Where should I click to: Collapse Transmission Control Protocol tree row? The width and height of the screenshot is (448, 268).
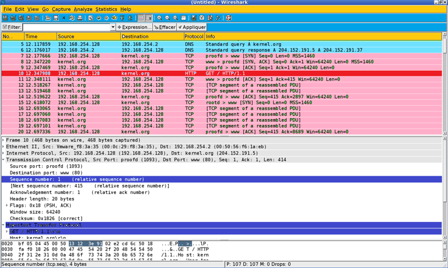pyautogui.click(x=3, y=159)
